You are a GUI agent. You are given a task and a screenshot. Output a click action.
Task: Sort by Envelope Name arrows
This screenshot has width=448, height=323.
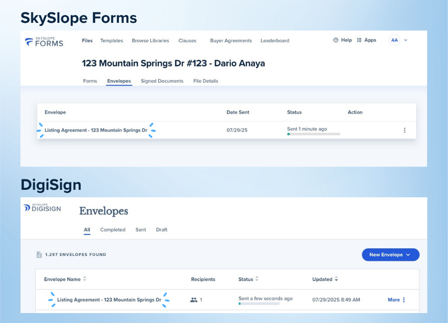tap(85, 279)
